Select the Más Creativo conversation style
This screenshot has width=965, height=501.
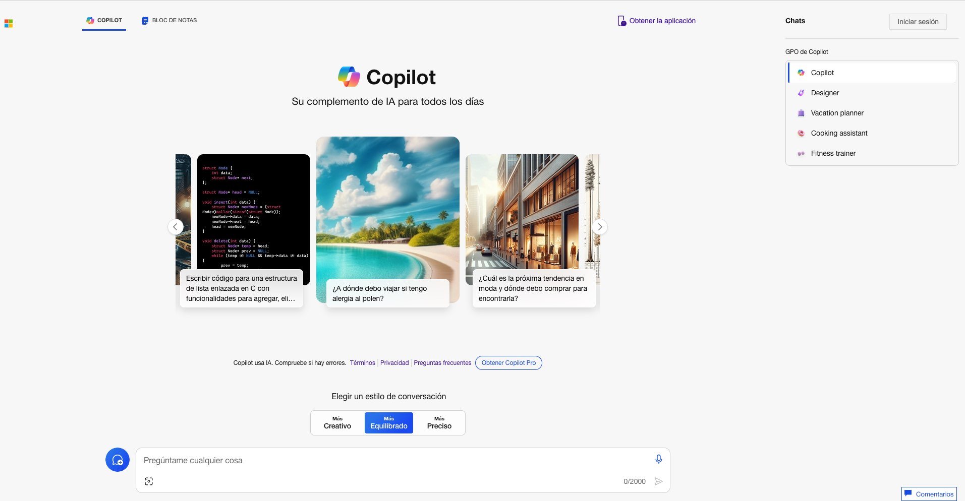point(336,422)
